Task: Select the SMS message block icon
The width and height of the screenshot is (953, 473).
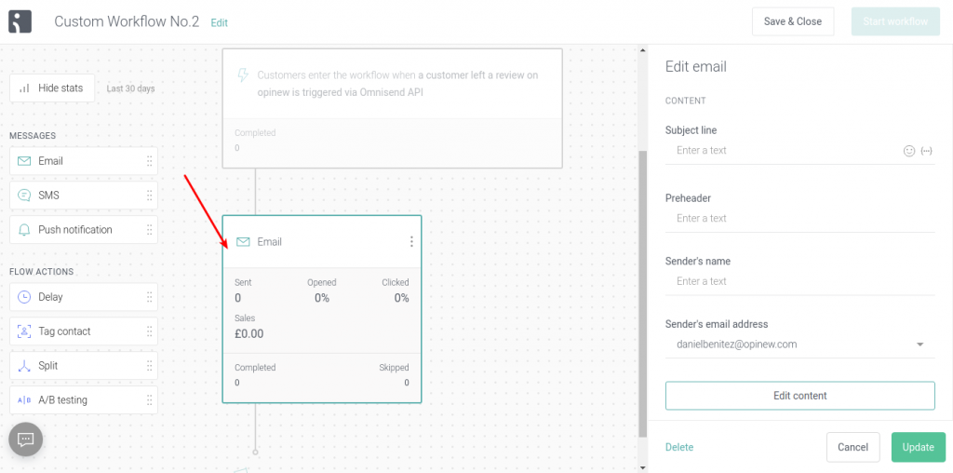Action: (24, 196)
